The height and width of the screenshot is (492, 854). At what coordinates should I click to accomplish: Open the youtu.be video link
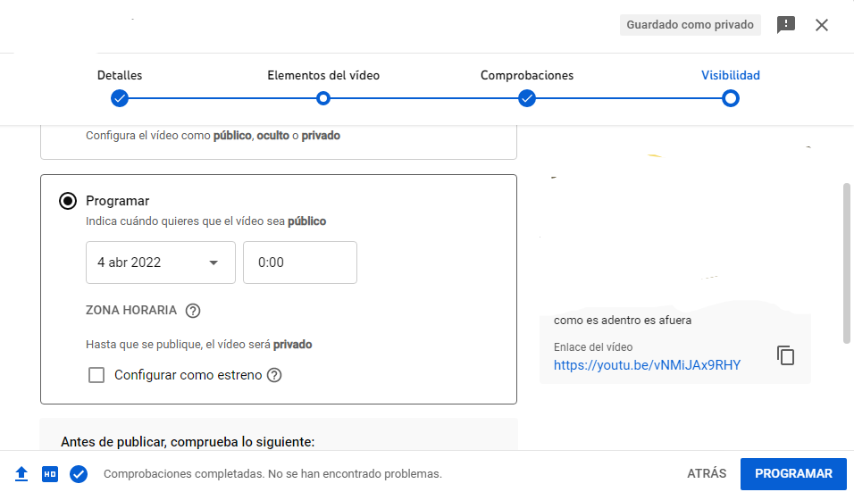[x=647, y=365]
